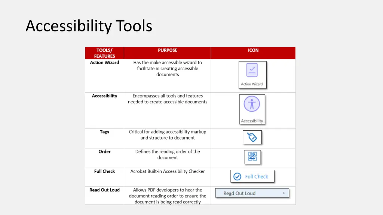Click the slide title 'Accessibility Tools'
The width and height of the screenshot is (383, 215).
tap(89, 27)
